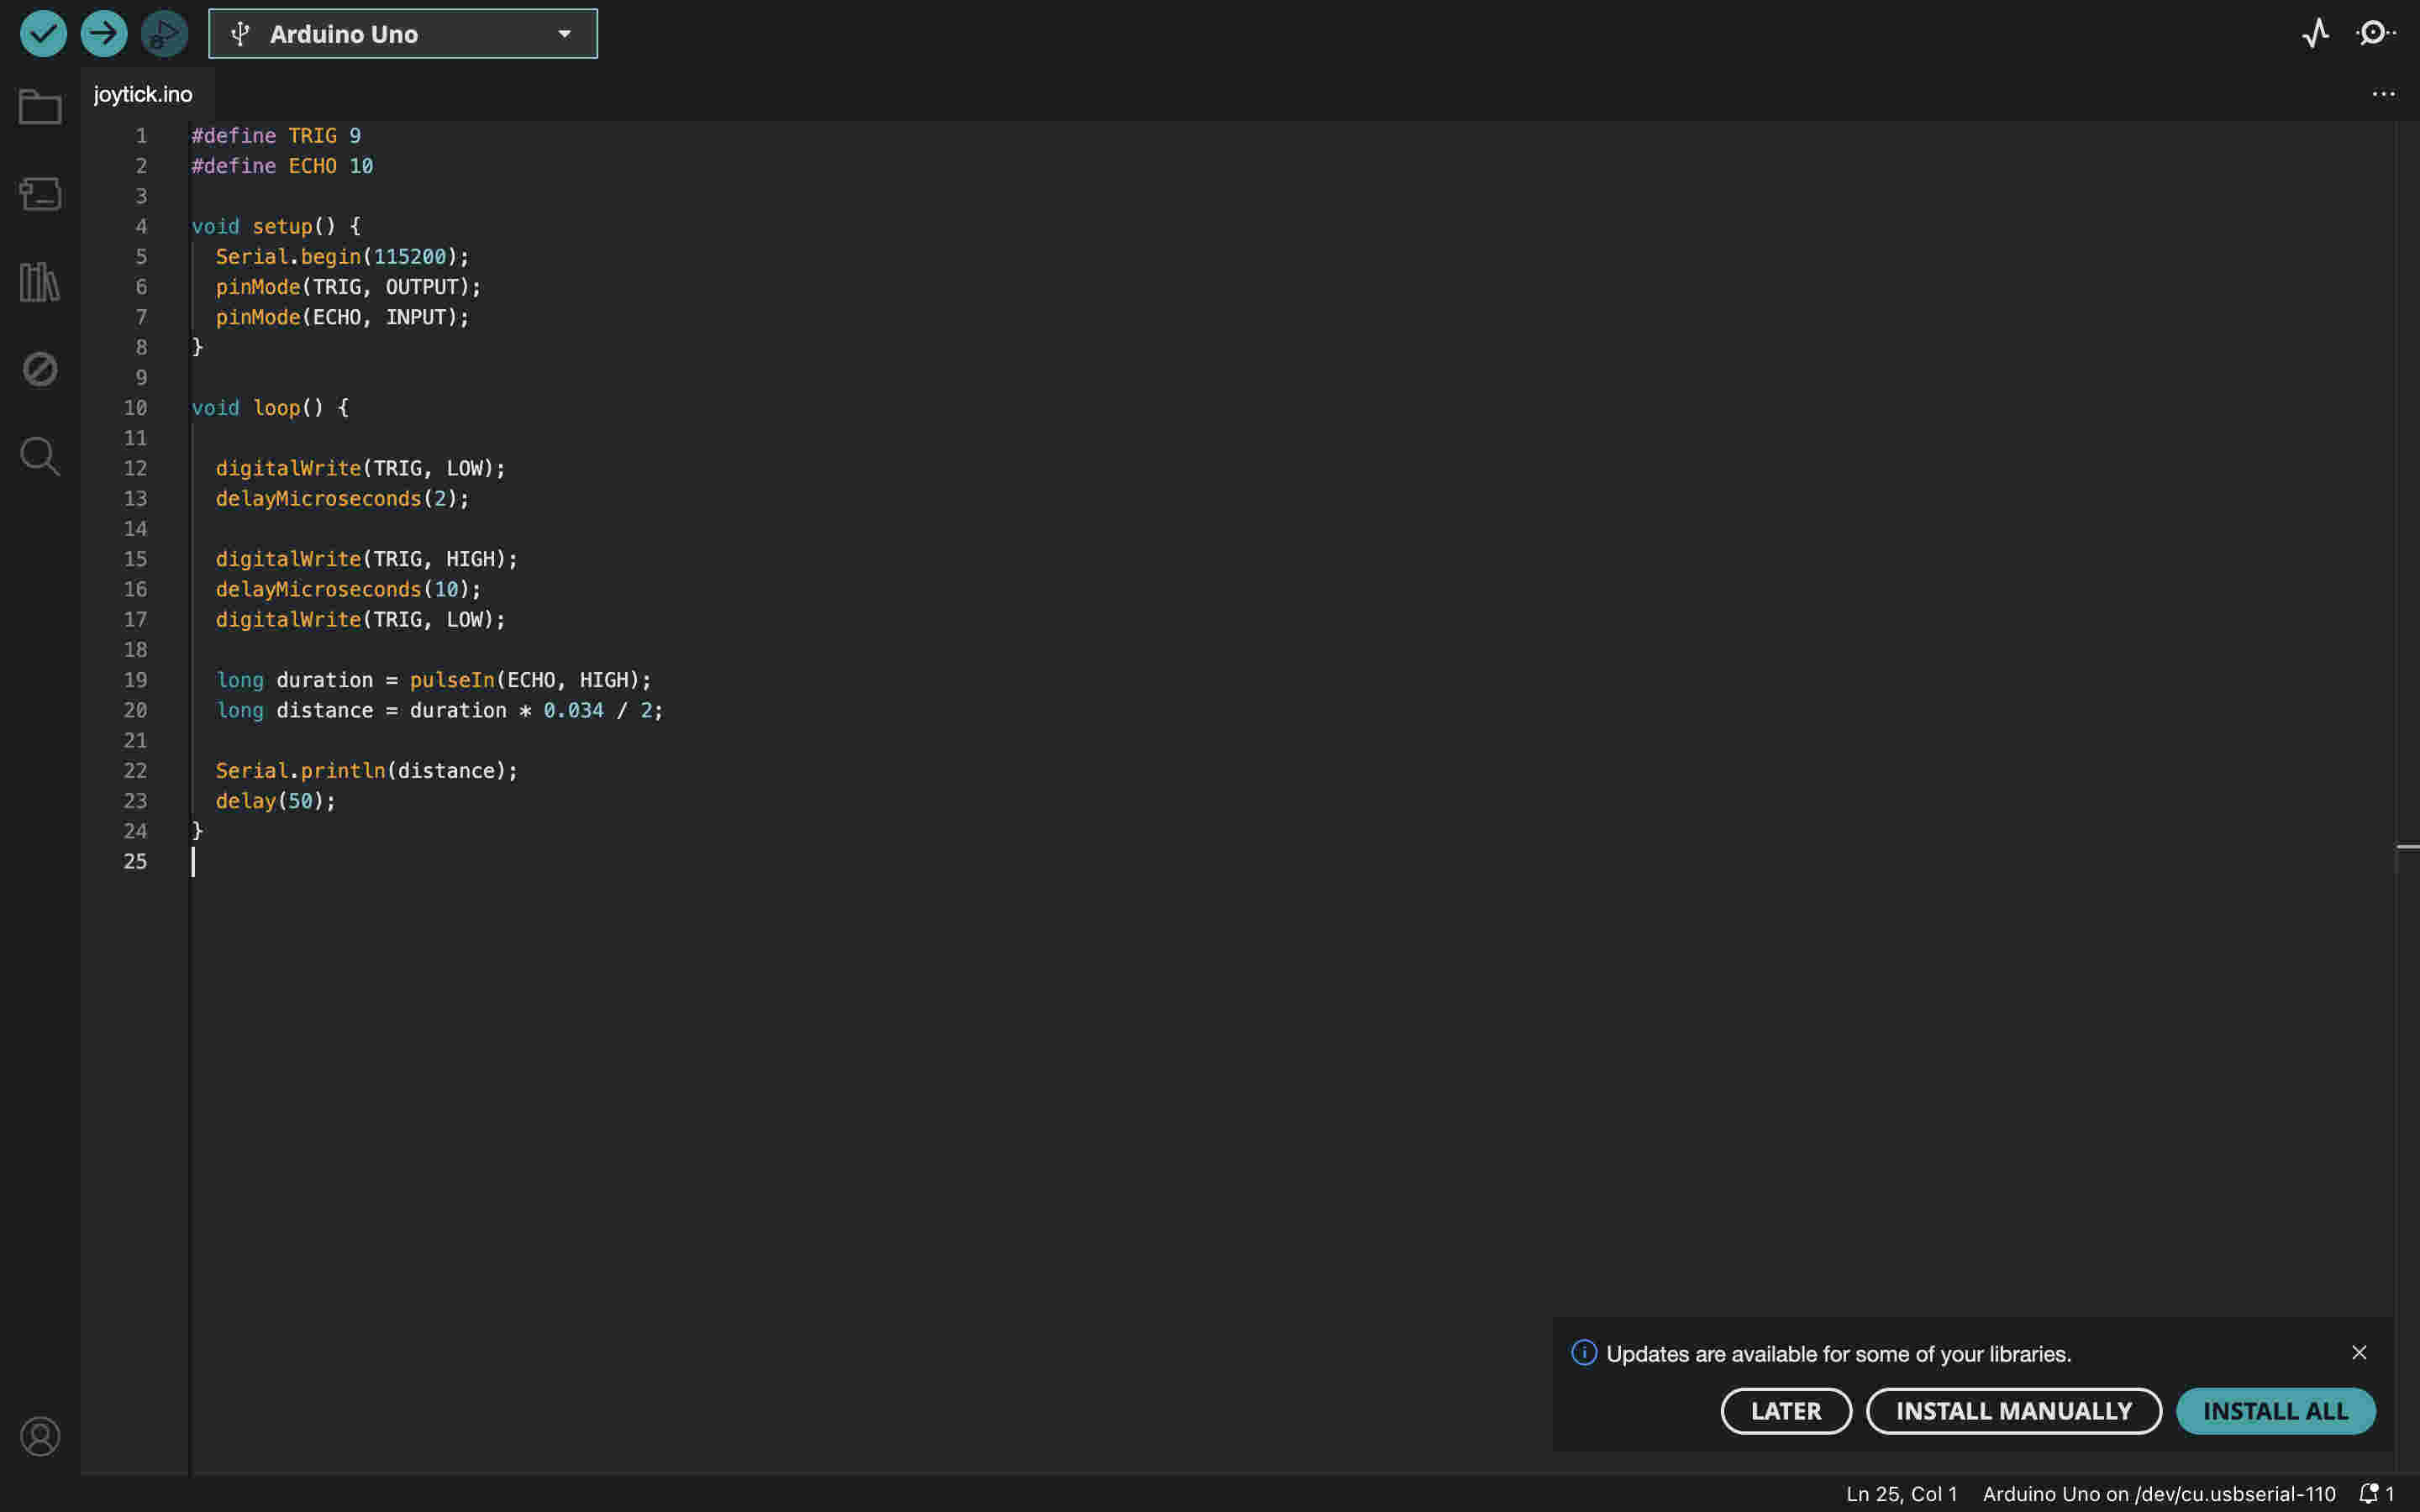Start the debugger from the toolbar

[x=164, y=34]
